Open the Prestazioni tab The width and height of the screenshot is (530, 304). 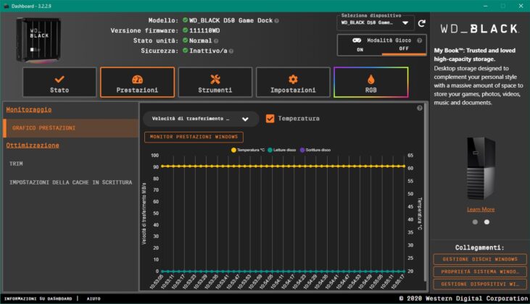[137, 83]
